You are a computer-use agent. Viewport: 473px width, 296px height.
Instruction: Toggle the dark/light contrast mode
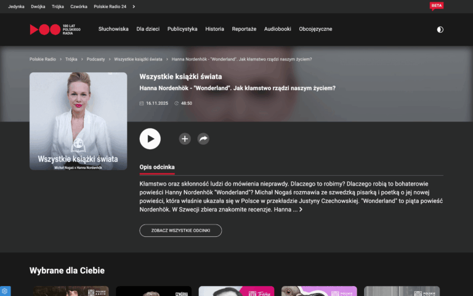tap(440, 29)
